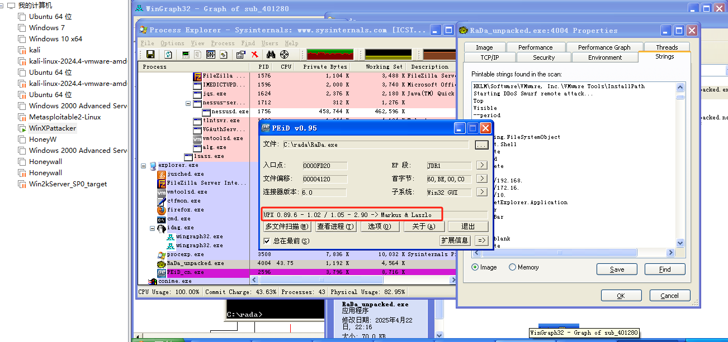Click the Firefox icon next to firefox.exe
728x342 pixels.
(x=162, y=210)
